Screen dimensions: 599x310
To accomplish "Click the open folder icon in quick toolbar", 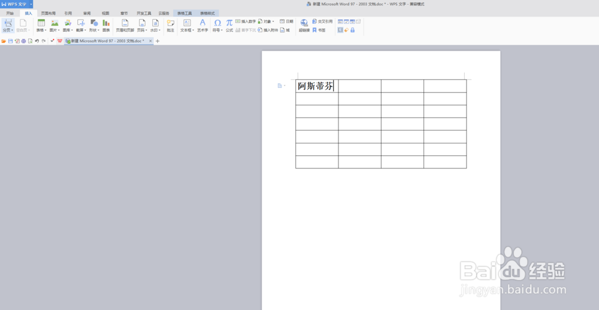I will point(4,41).
